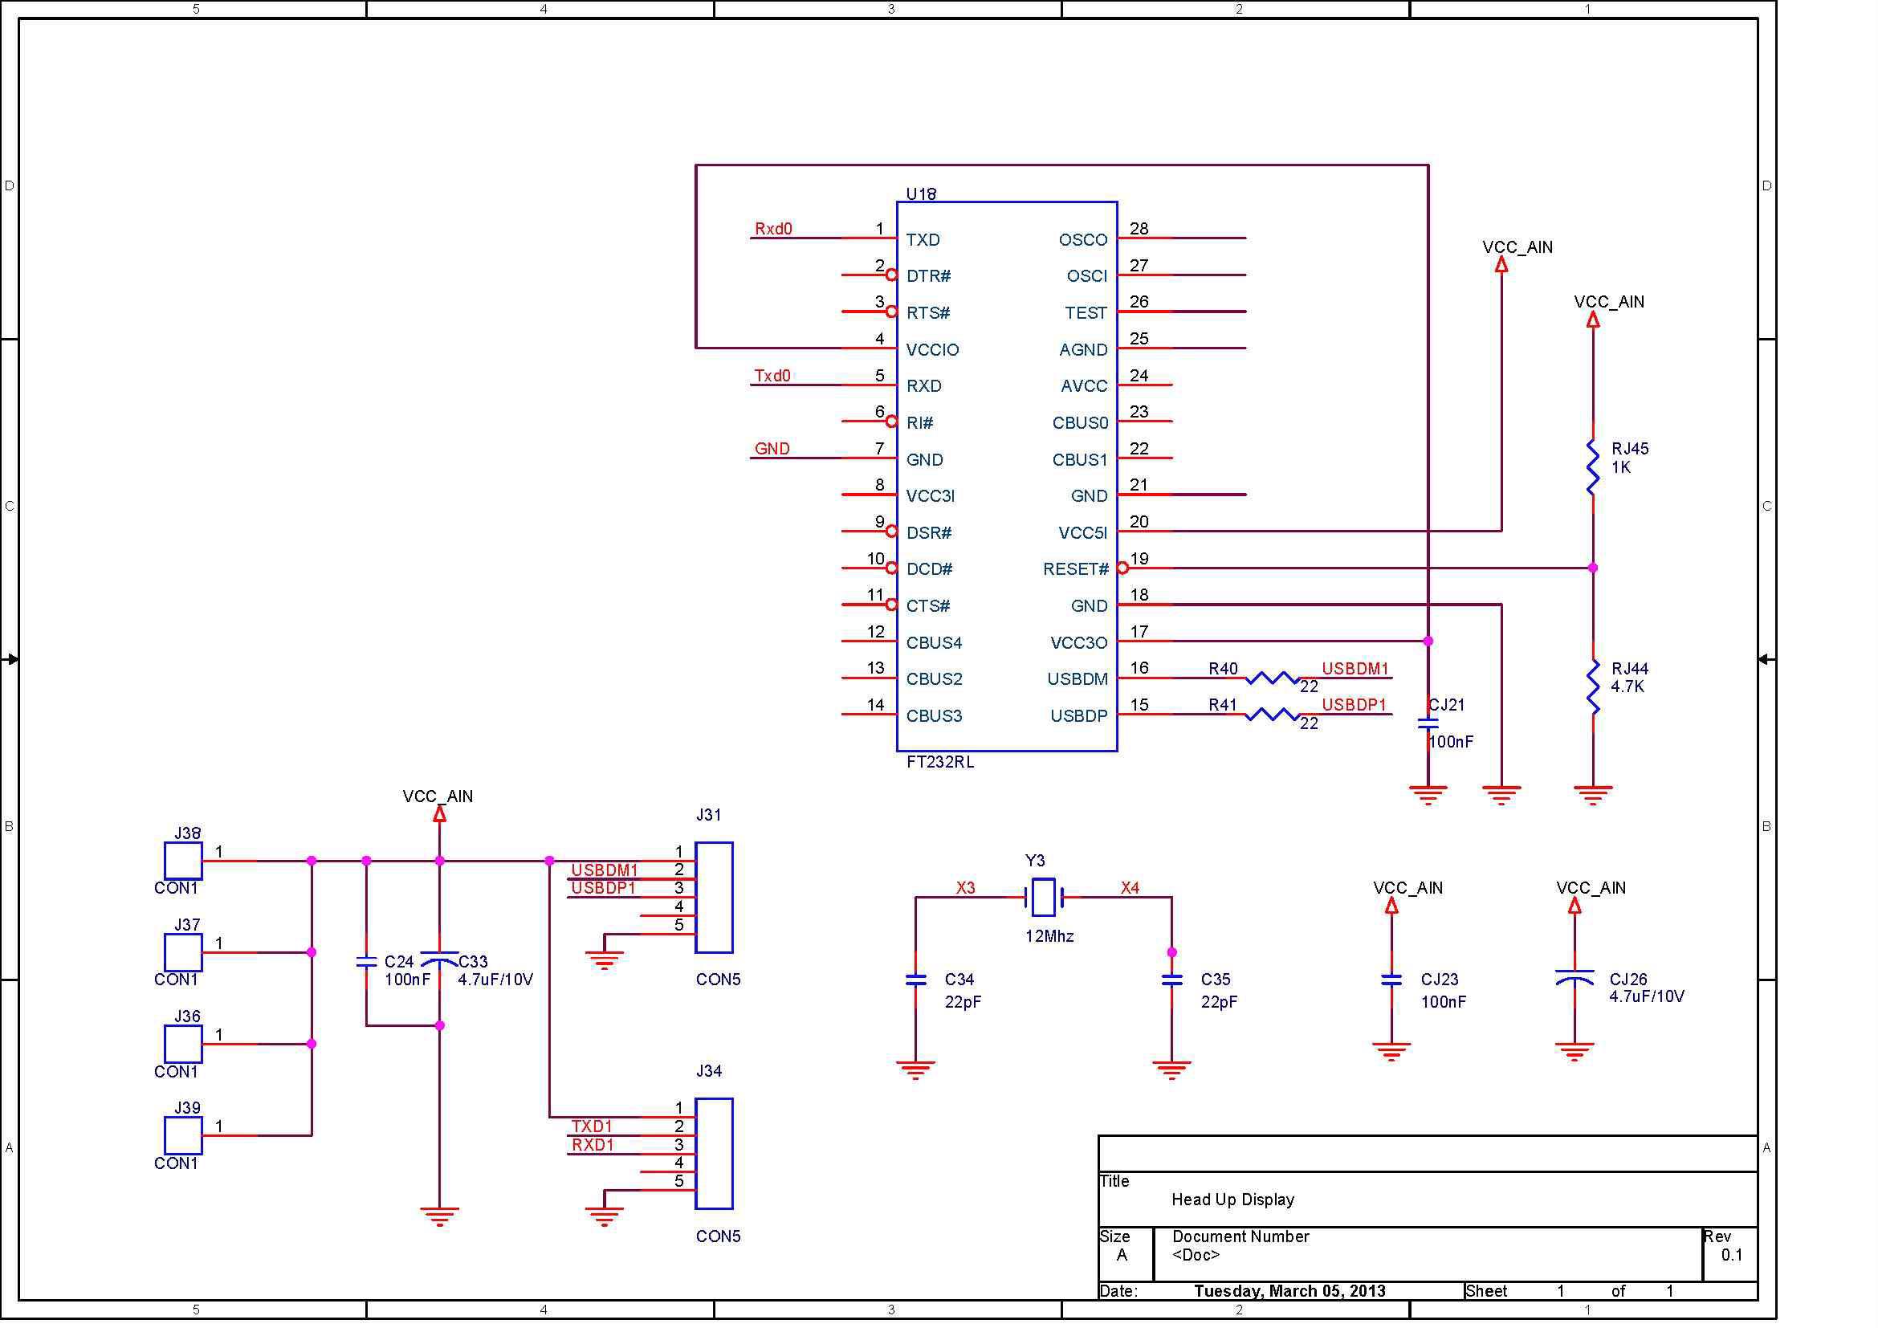Click the TXD1 net label at J34
This screenshot has height=1328, width=1878.
tap(593, 1126)
